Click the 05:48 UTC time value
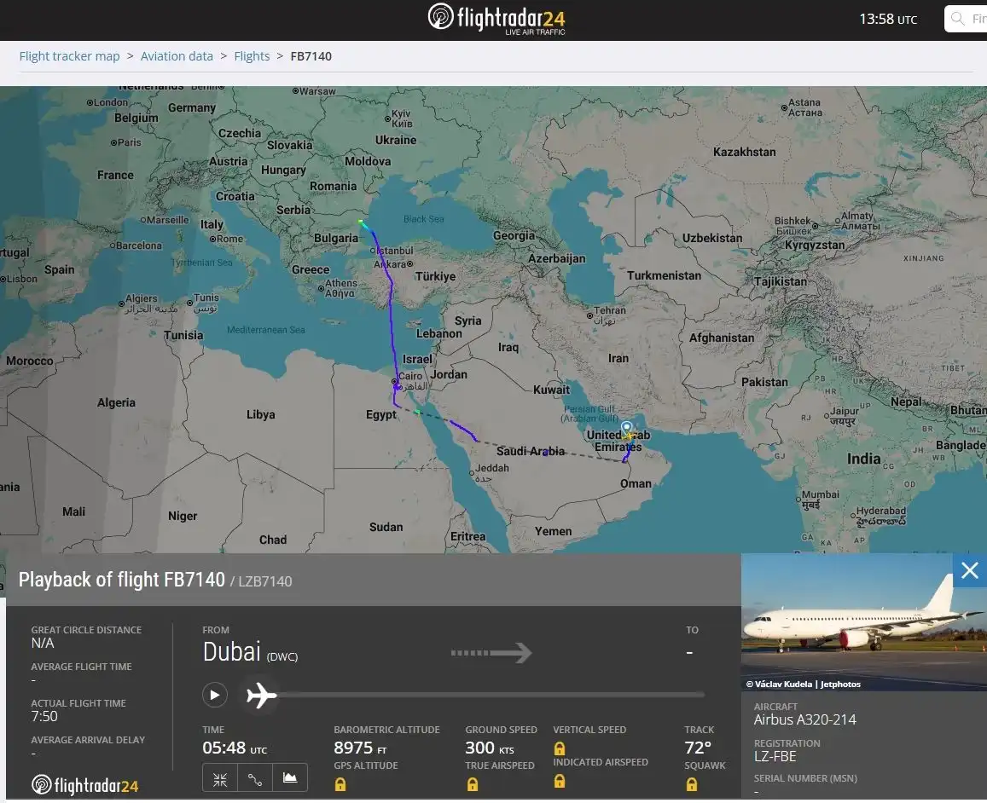This screenshot has width=987, height=803. 234,748
